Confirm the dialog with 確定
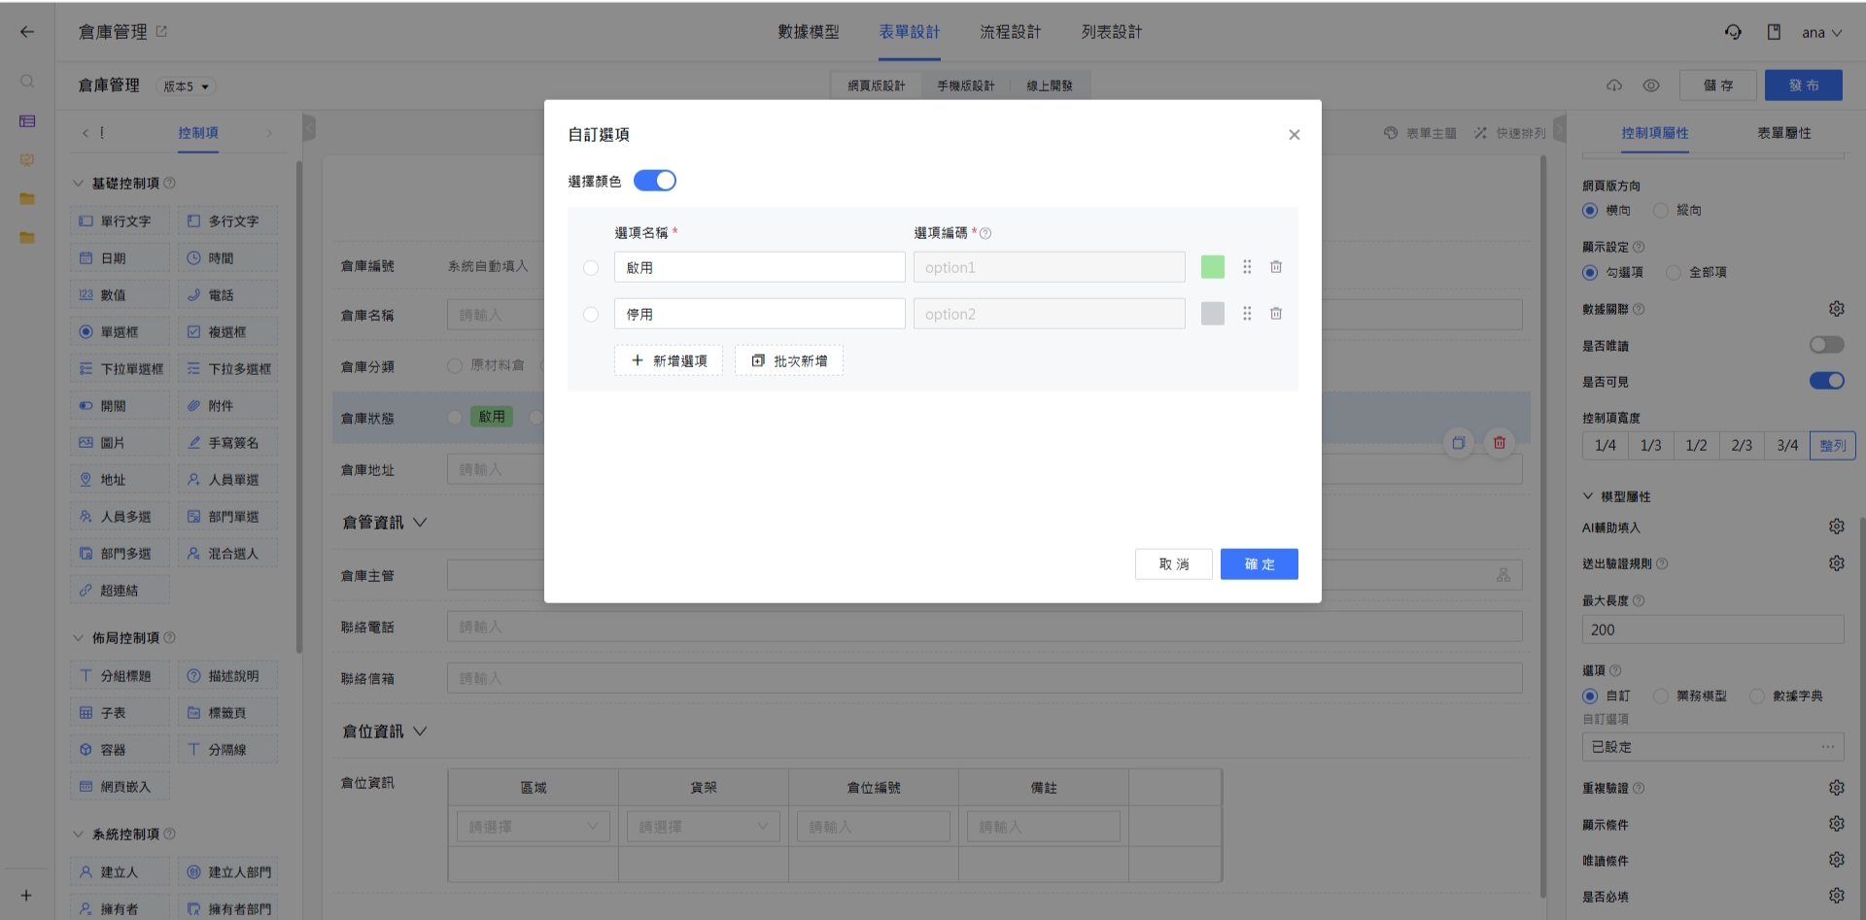 (x=1259, y=564)
